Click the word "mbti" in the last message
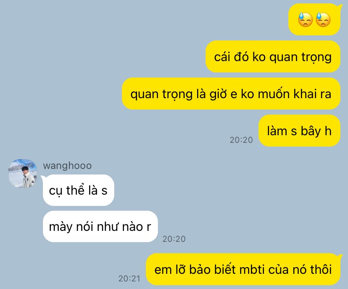This screenshot has width=348, height=289. tap(252, 270)
